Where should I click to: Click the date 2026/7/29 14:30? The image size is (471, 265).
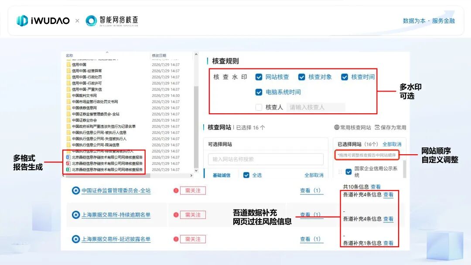click(x=166, y=95)
